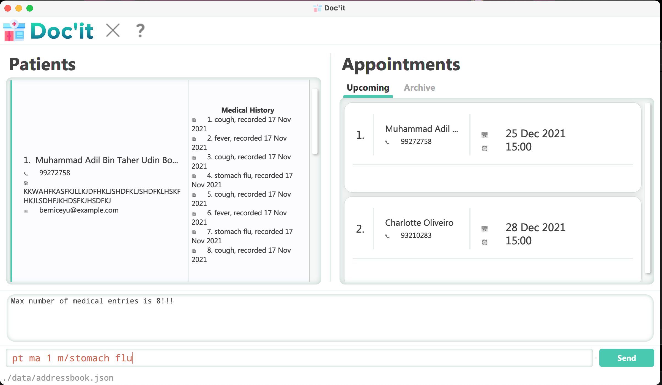Viewport: 662px width, 385px height.
Task: Click the Doc'it logo icon
Action: (14, 31)
